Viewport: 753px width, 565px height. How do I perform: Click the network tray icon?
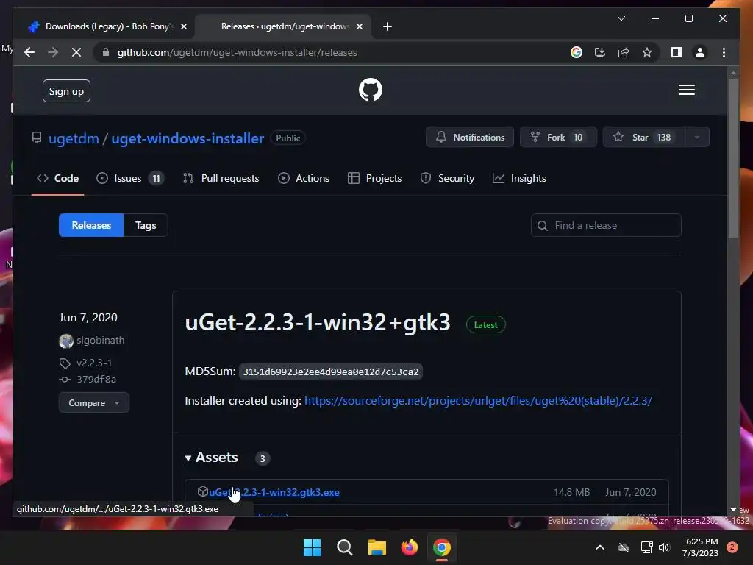[x=646, y=547]
